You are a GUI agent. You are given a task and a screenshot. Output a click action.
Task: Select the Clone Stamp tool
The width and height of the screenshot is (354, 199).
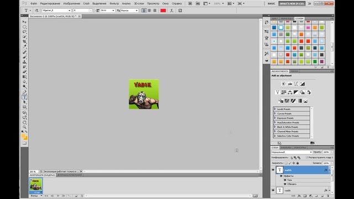tap(24, 62)
